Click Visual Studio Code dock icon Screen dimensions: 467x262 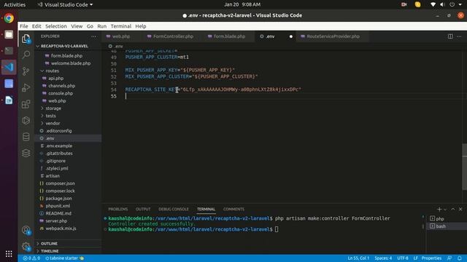9,67
